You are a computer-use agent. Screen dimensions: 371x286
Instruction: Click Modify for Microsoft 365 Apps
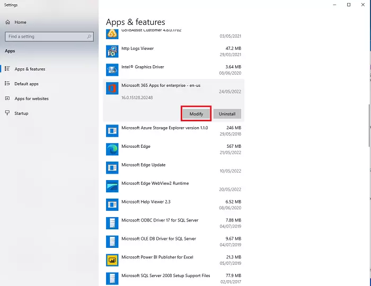pos(196,114)
